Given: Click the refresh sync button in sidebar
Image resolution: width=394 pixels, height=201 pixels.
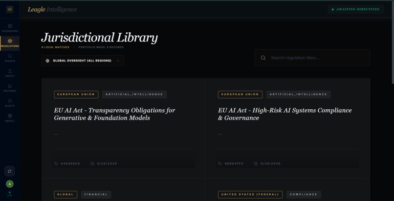Looking at the screenshot, I should 10,171.
